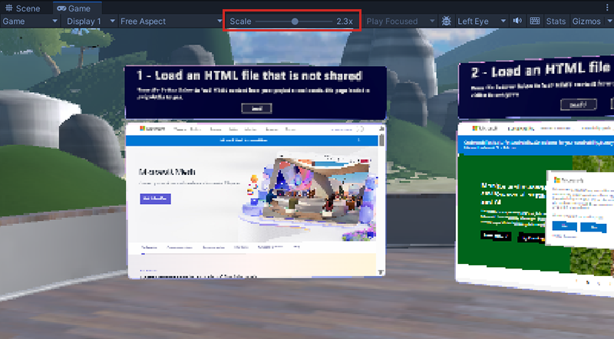
Task: Toggle the Stats overlay
Action: point(556,21)
